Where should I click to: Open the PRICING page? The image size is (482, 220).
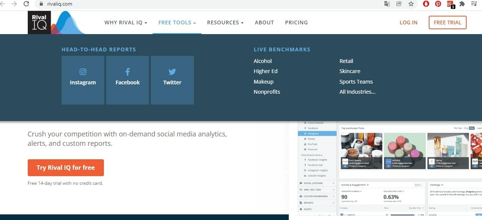click(296, 22)
